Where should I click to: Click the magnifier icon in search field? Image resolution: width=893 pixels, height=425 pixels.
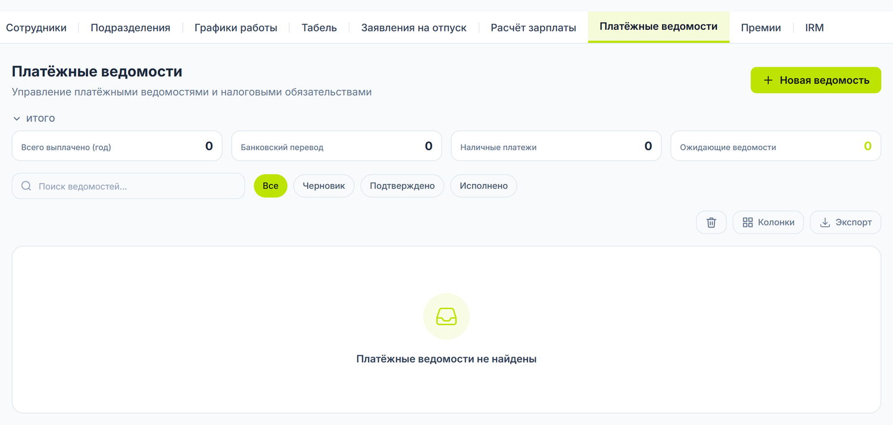[26, 186]
